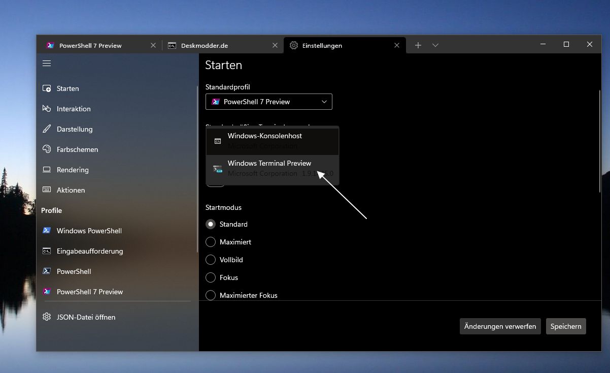Open the Windows PowerShell profile
This screenshot has height=373, width=610.
117,231
